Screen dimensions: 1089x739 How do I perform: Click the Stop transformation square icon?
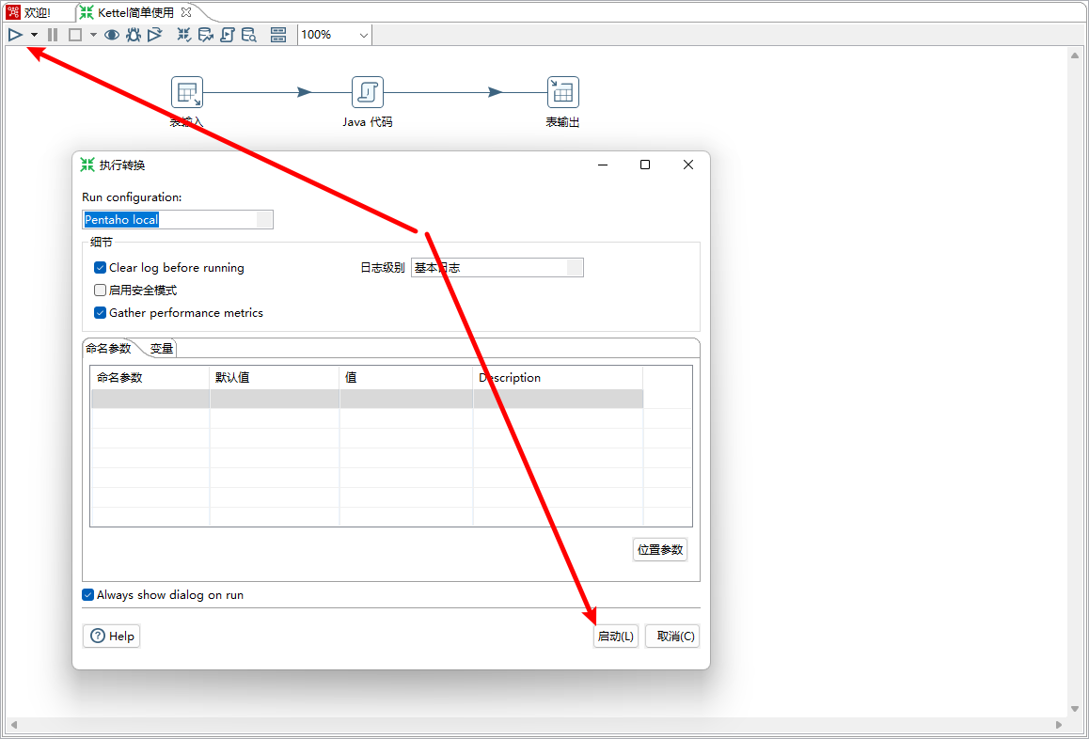point(75,35)
